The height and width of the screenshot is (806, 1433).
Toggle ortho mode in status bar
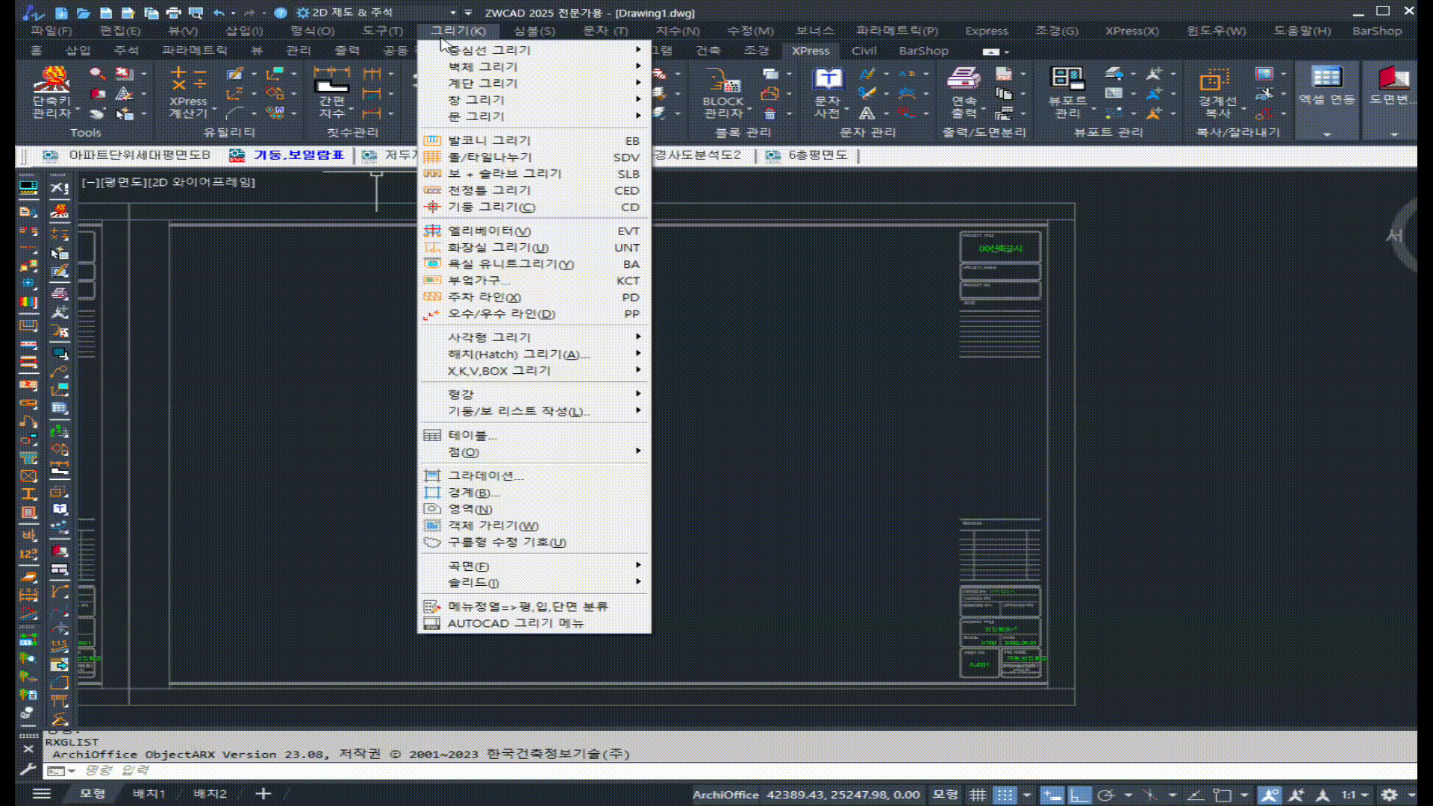[1079, 795]
